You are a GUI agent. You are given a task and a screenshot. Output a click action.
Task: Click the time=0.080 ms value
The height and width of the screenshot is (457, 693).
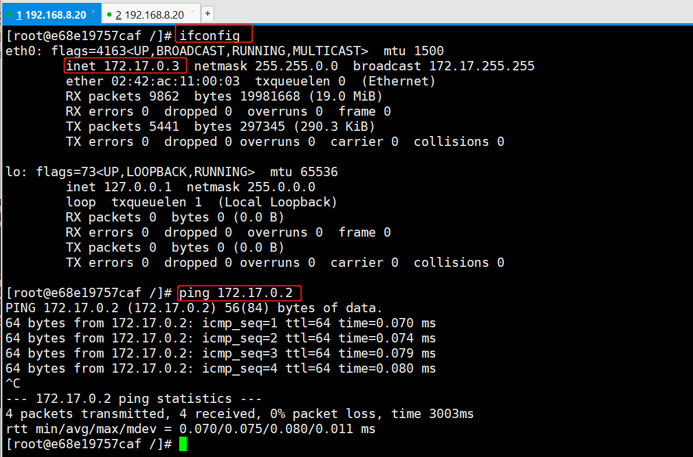pyautogui.click(x=387, y=368)
